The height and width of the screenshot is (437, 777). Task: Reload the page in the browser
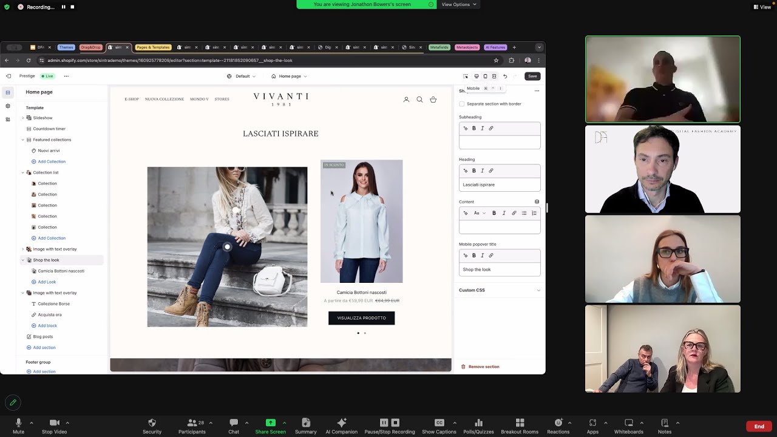(28, 60)
